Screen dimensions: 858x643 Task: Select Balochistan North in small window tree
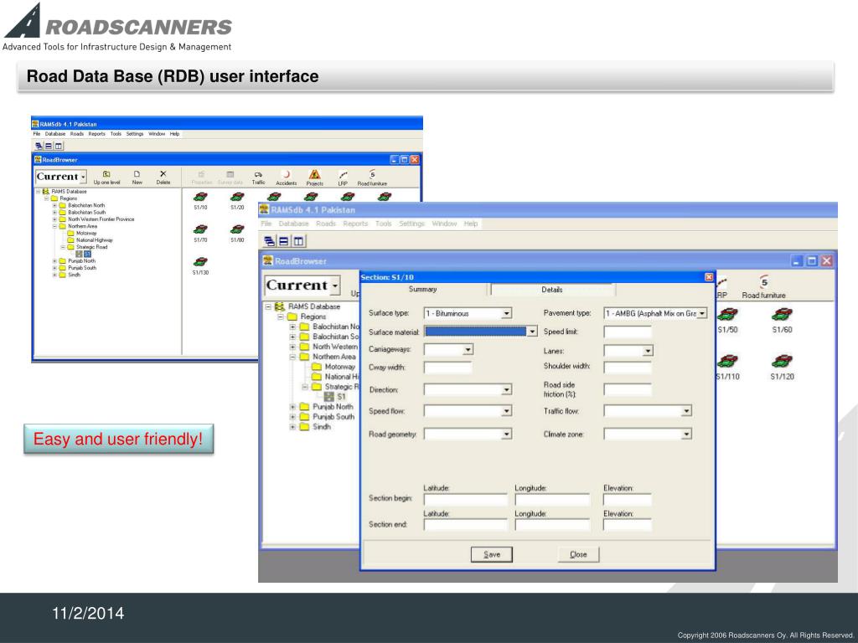coord(86,206)
